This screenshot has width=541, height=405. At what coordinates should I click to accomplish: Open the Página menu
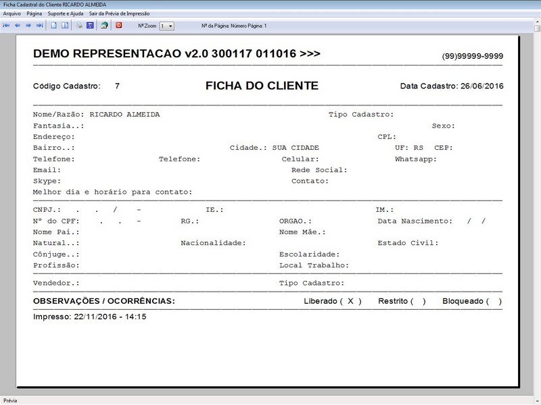point(34,13)
